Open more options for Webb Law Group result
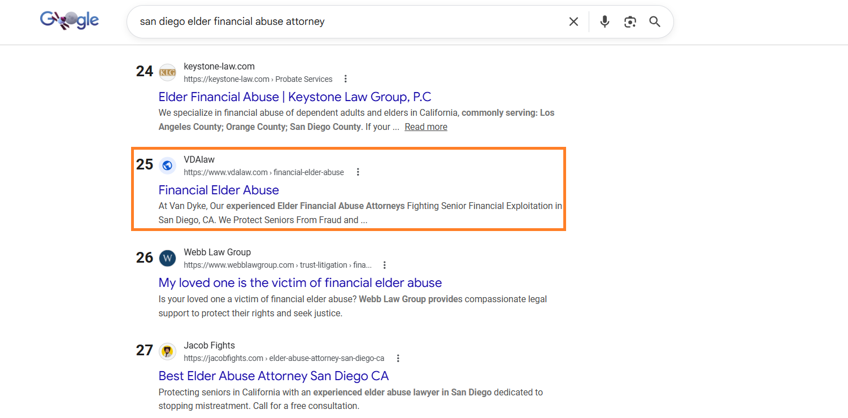 [385, 265]
